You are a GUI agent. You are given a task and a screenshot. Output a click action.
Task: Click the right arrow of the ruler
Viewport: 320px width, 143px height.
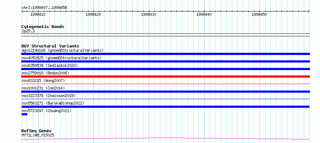(309, 11)
